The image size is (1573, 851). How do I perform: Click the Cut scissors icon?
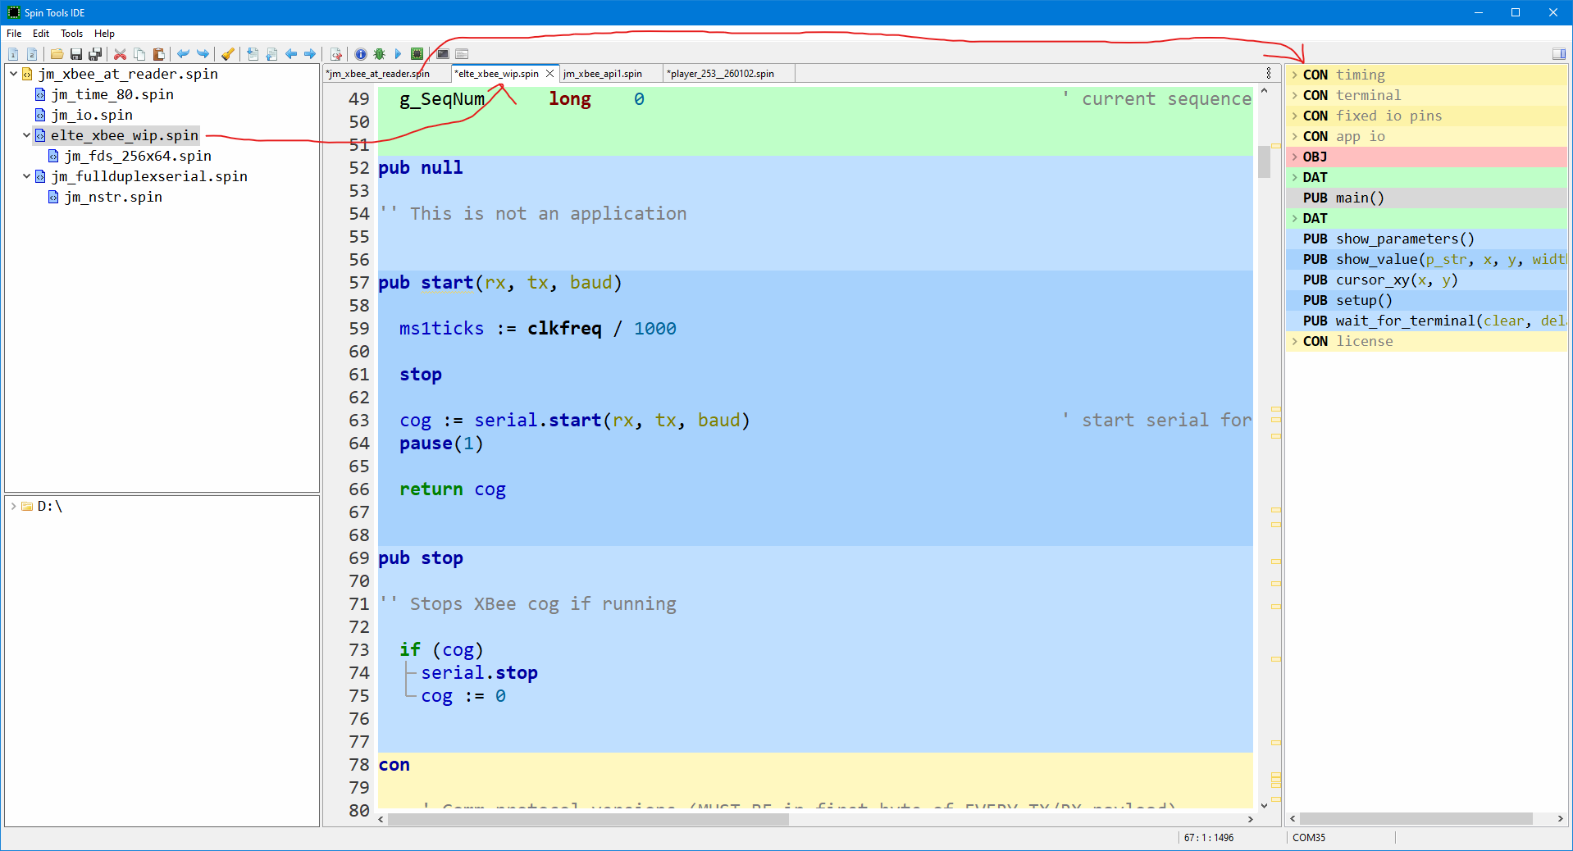point(120,54)
